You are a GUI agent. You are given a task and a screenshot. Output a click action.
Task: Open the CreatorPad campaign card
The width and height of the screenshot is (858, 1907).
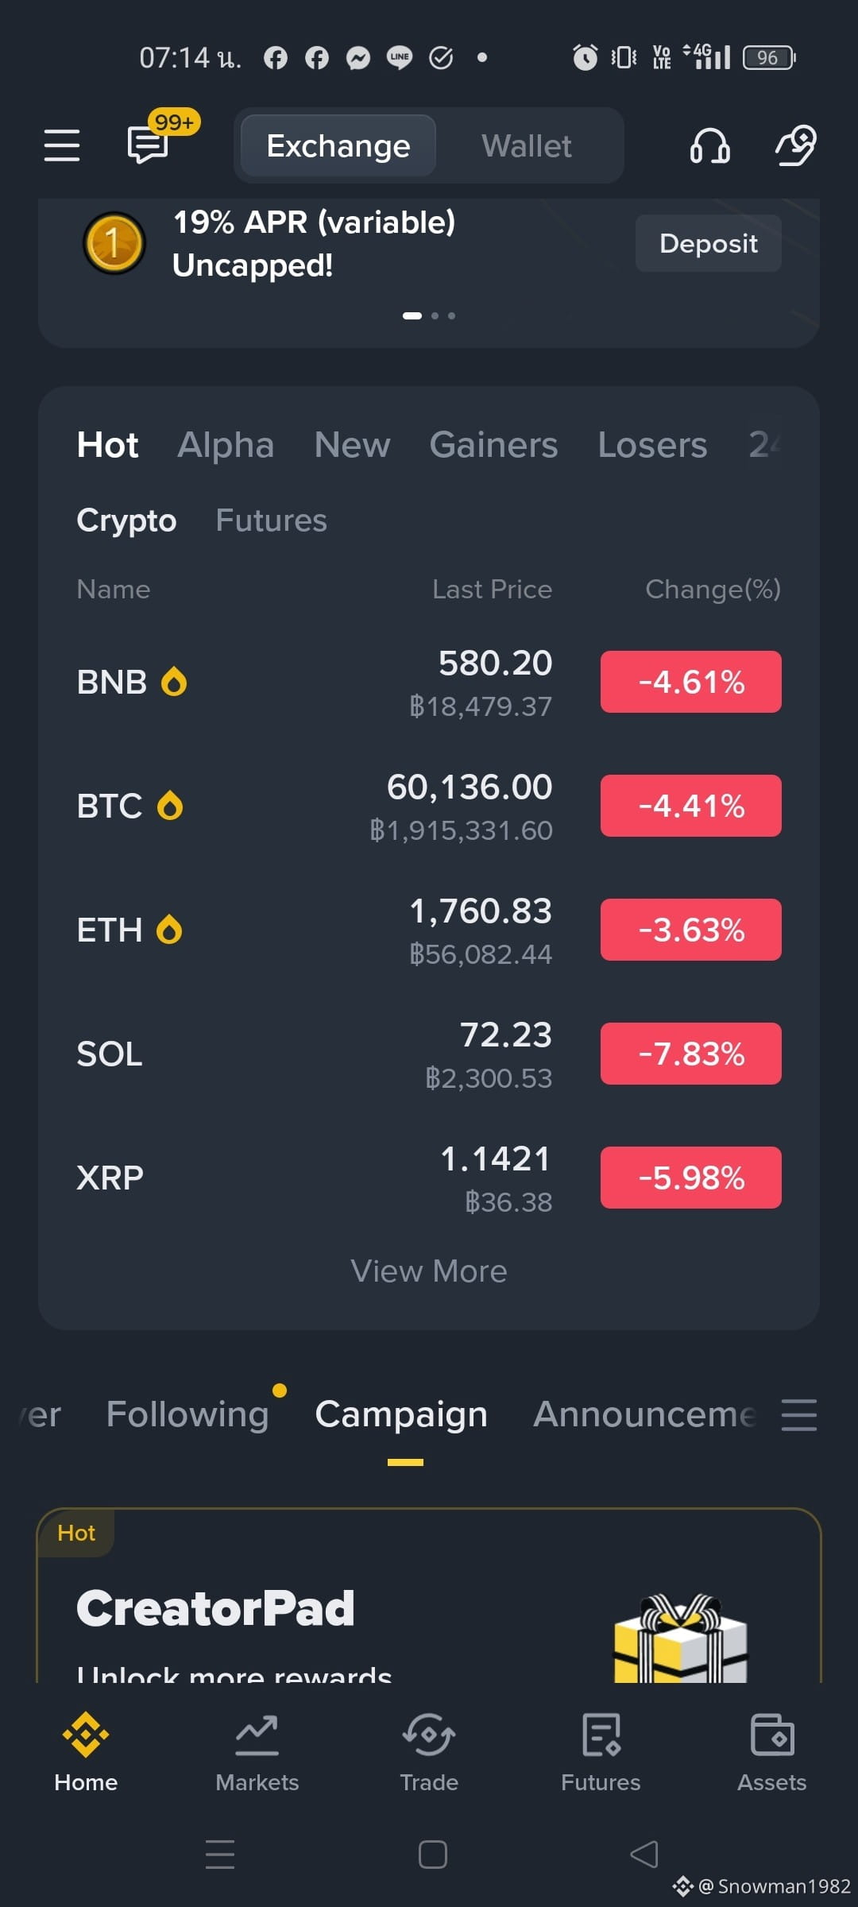(x=429, y=1596)
